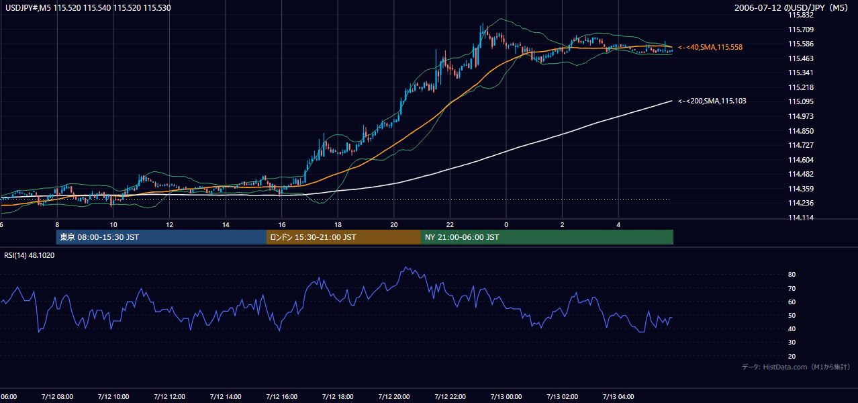Click hour label 14 below the price chart
This screenshot has height=403, width=858.
pyautogui.click(x=226, y=224)
